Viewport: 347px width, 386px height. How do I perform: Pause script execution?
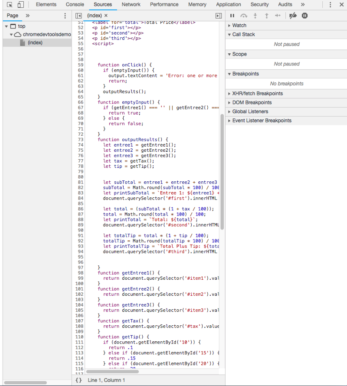(x=232, y=16)
